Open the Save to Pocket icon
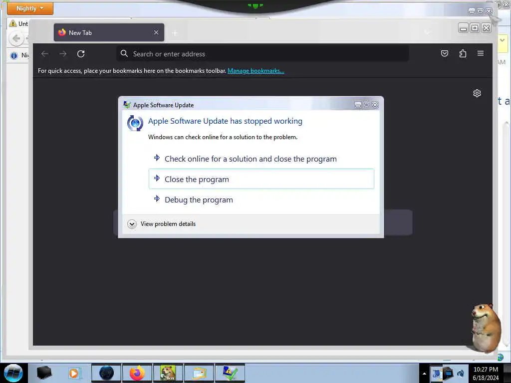 click(x=445, y=53)
